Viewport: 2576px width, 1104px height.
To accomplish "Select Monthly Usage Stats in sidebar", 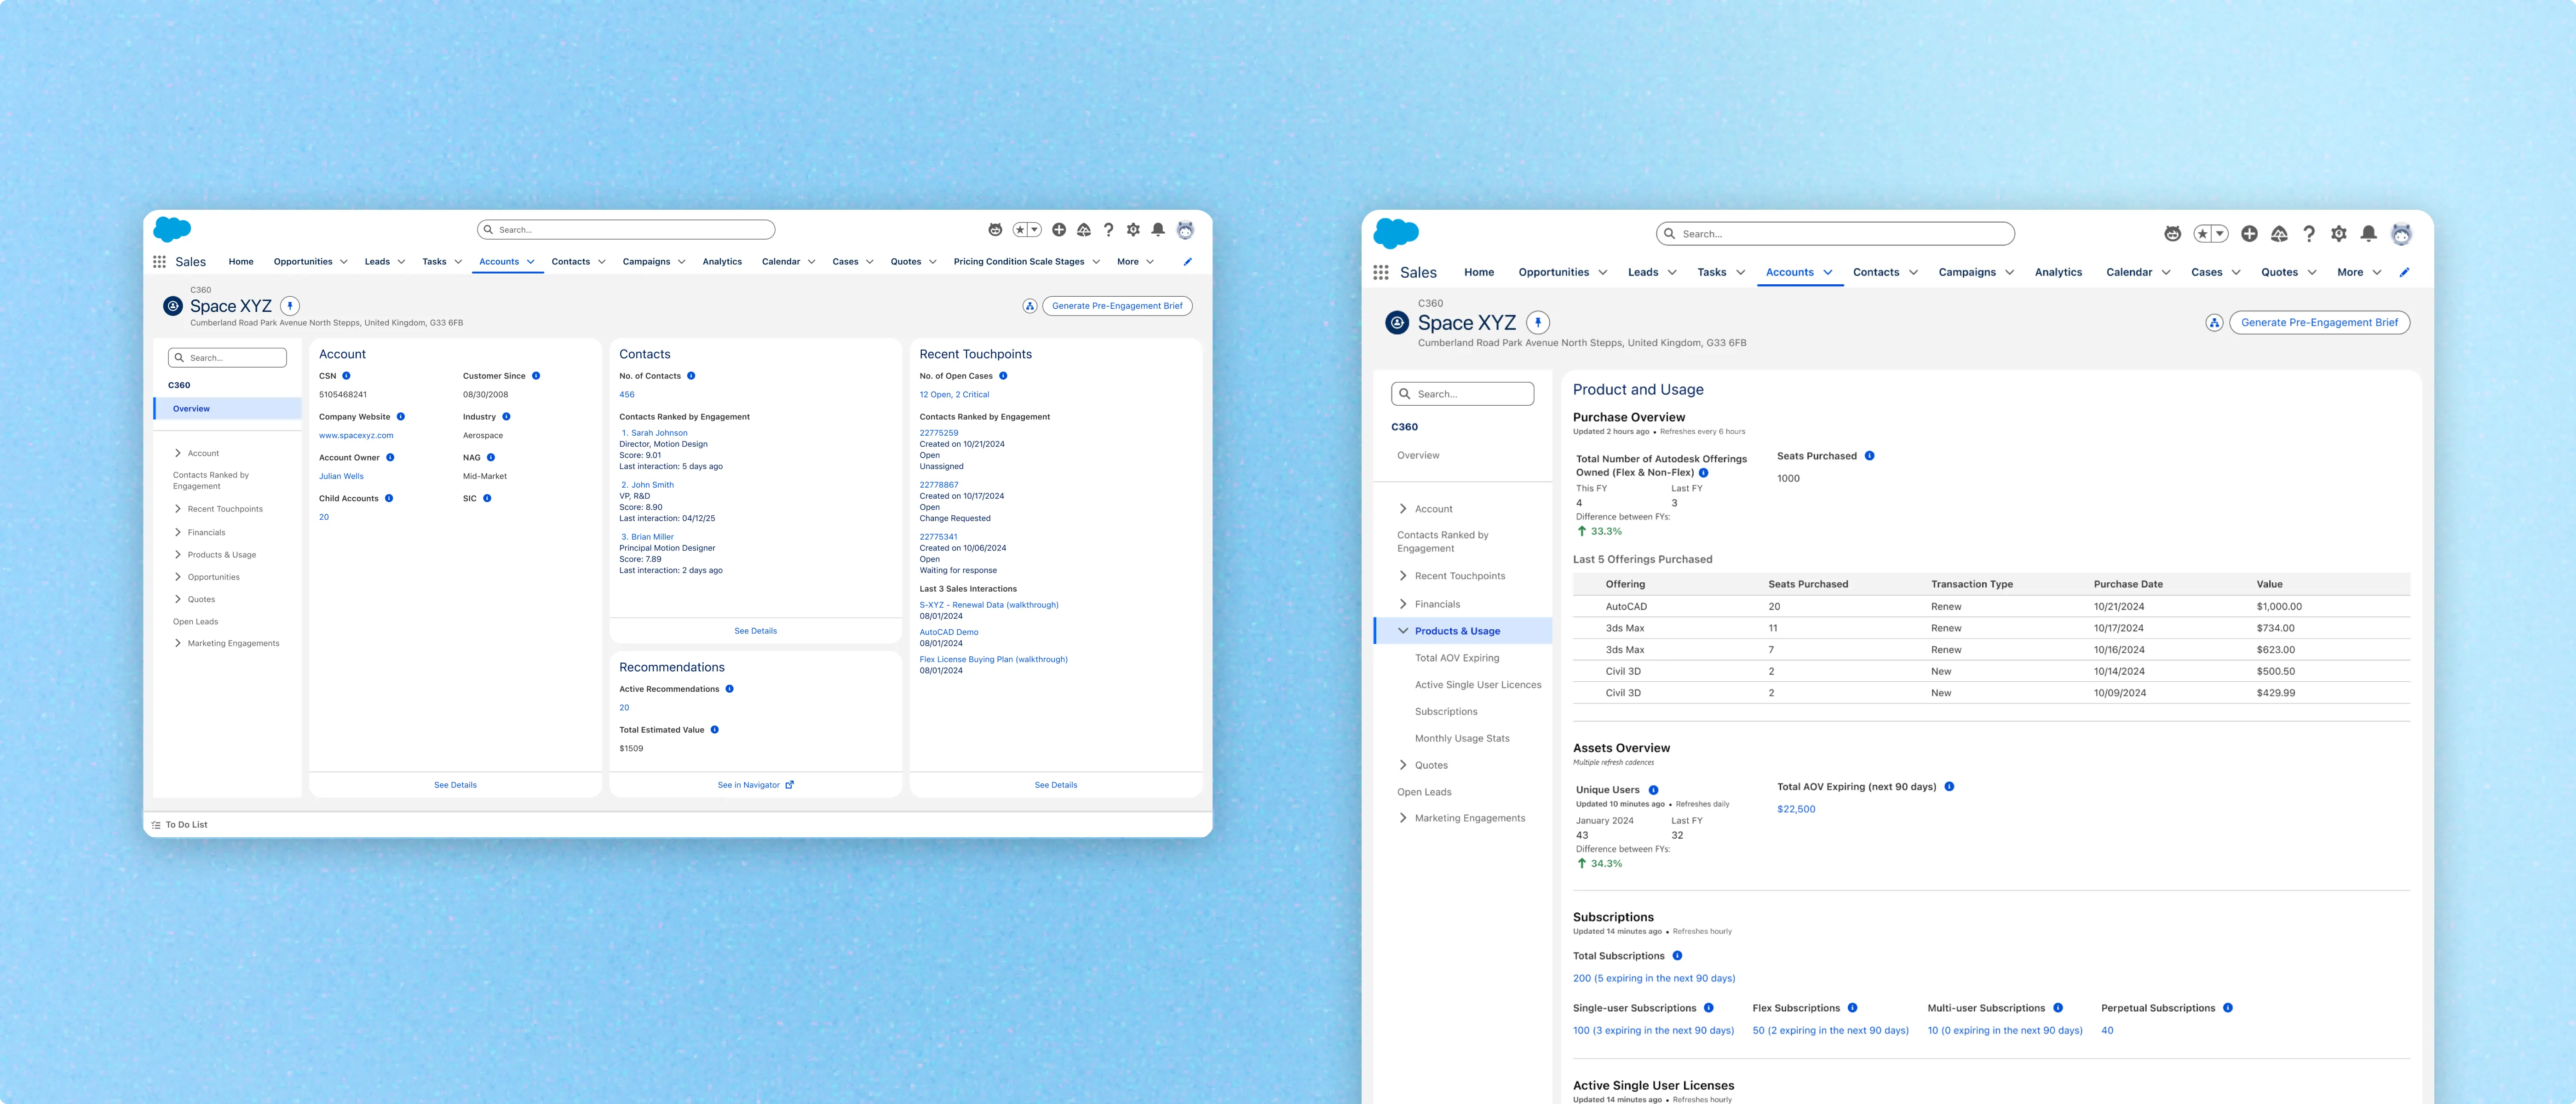I will pyautogui.click(x=1462, y=739).
